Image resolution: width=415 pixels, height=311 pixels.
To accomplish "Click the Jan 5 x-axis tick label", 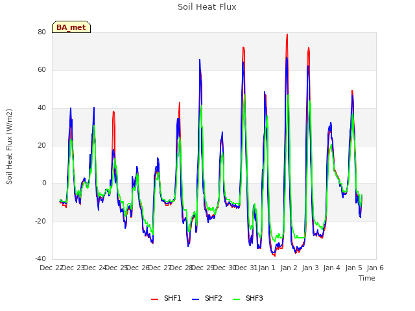I will point(353,268).
